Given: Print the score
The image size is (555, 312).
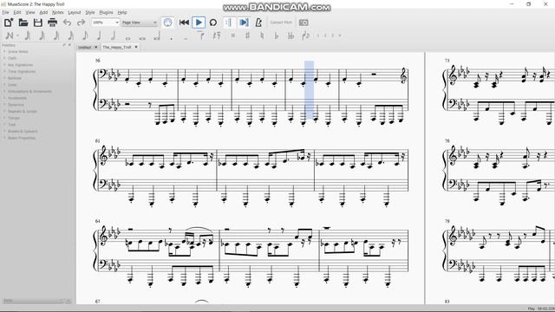Looking at the screenshot, I should (x=52, y=23).
